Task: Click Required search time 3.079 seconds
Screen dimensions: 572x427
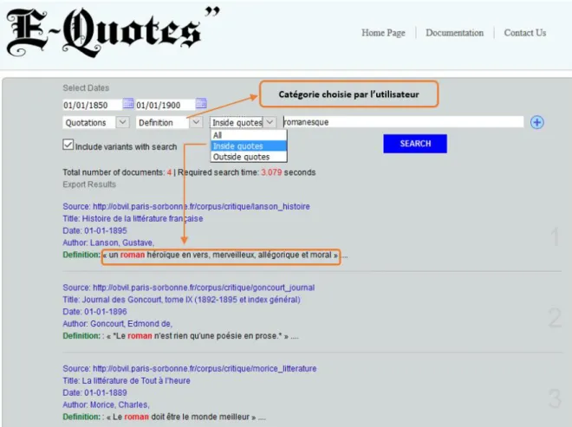Action: [x=247, y=172]
